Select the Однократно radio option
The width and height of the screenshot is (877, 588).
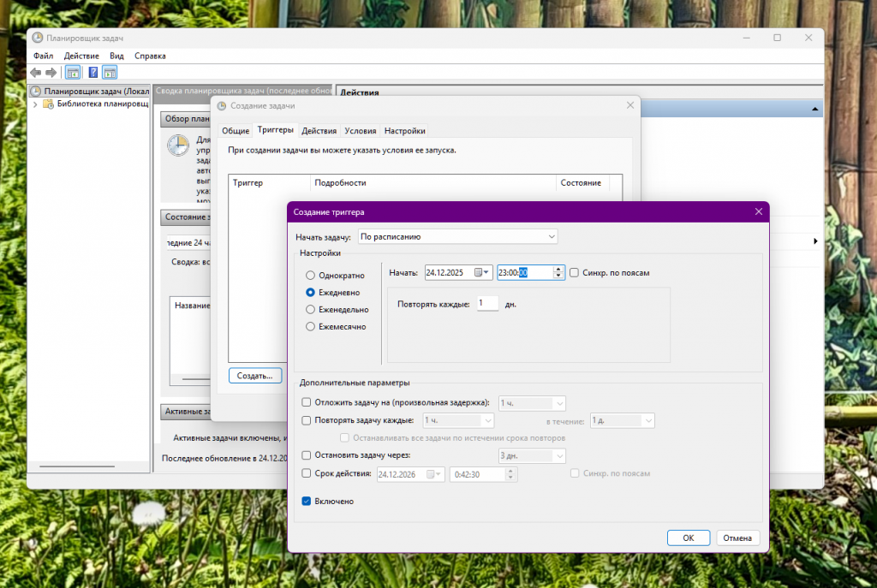[x=310, y=276]
